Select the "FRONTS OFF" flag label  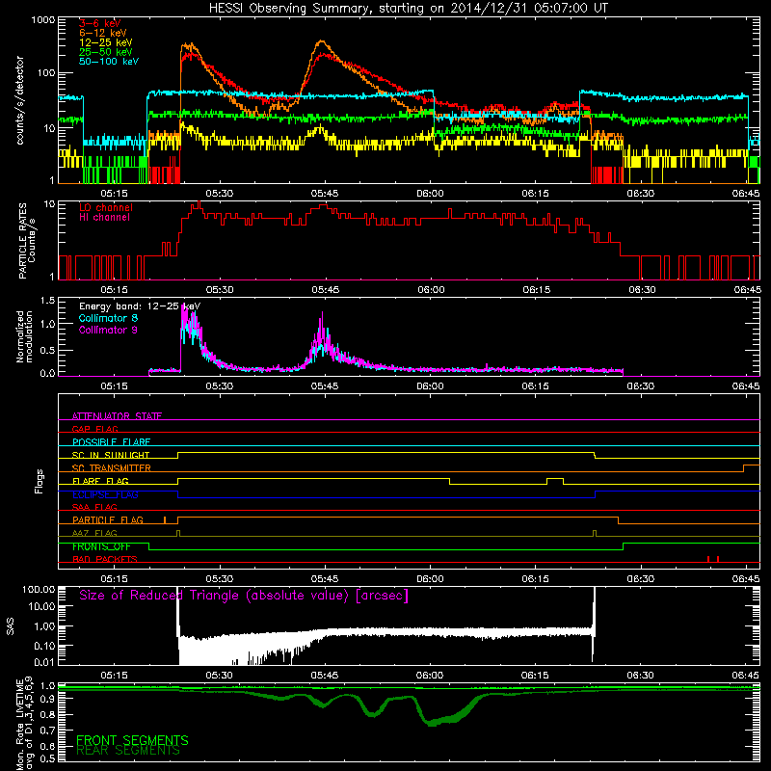point(101,546)
